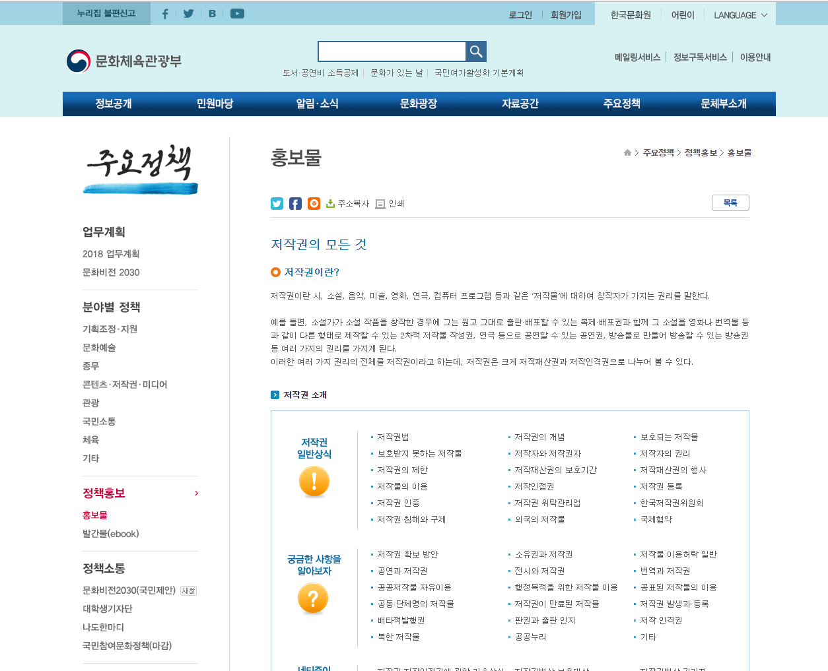Open the 자료공간 main menu

(520, 104)
